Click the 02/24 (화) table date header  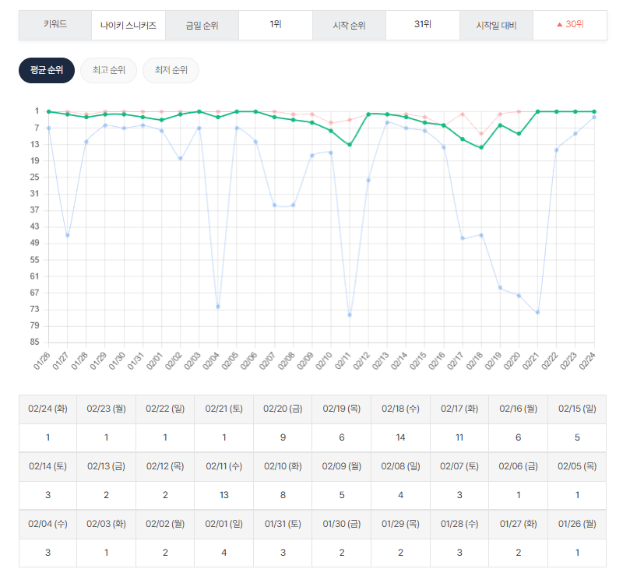(x=48, y=409)
